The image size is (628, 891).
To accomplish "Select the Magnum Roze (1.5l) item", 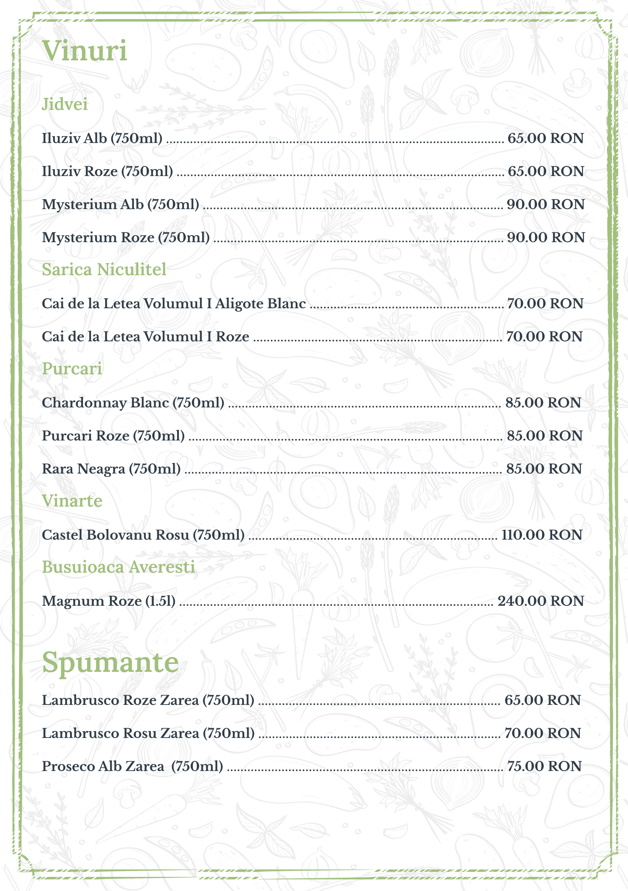I will [x=108, y=601].
